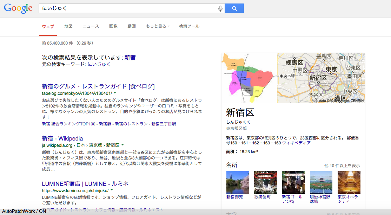
Task: Expand arrow beside ja.wikipedia.org URL
Action: click(x=122, y=145)
